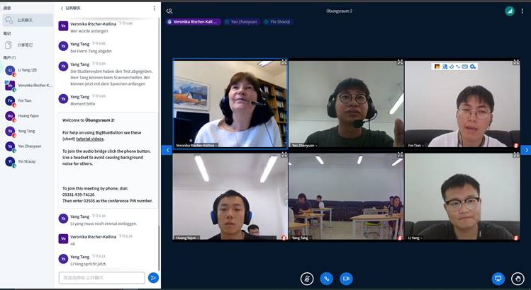Toggle the microphone mute button
This screenshot has height=290, width=531.
point(306,279)
